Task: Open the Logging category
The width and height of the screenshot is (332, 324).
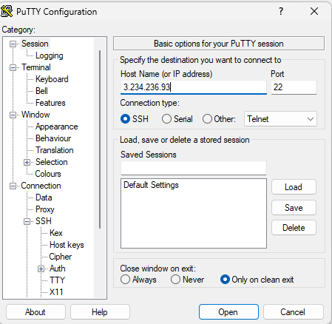Action: click(x=50, y=55)
